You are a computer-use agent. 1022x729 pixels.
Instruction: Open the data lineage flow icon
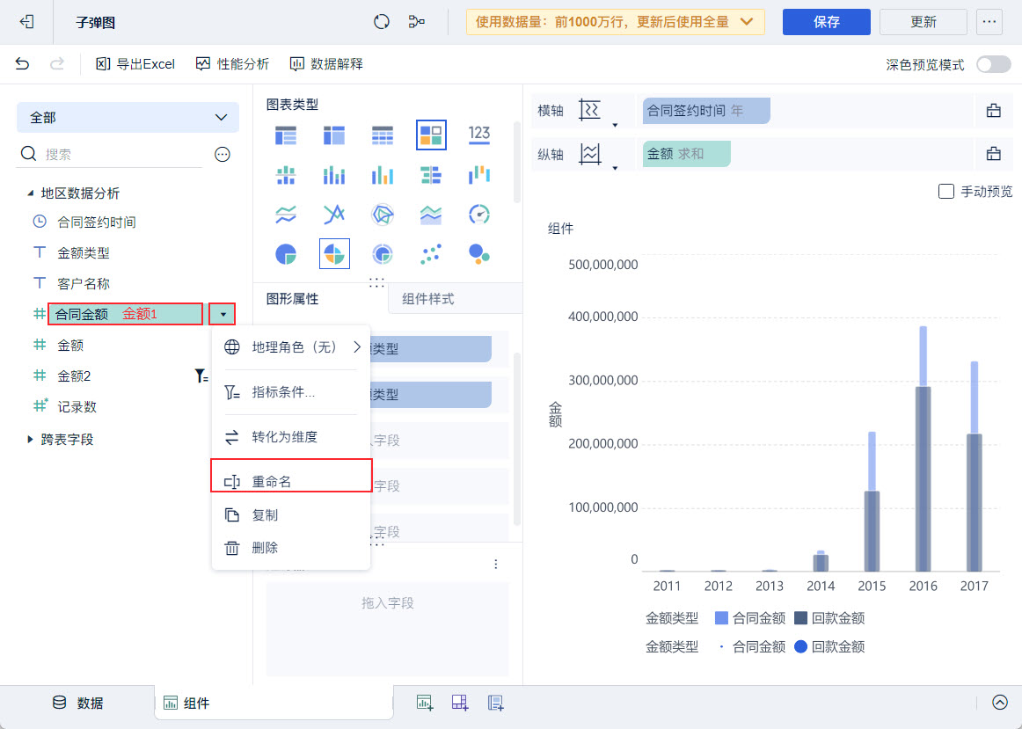point(417,22)
